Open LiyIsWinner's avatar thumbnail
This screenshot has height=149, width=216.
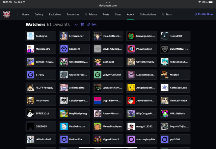[64, 36]
